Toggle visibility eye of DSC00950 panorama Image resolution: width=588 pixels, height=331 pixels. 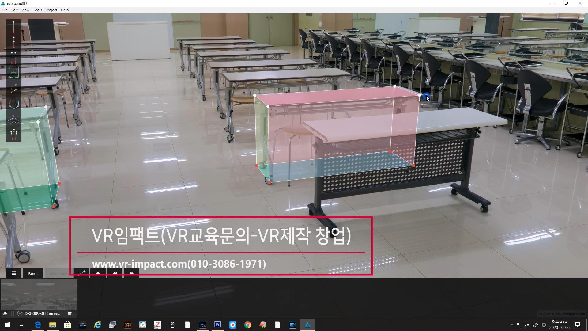[5, 314]
